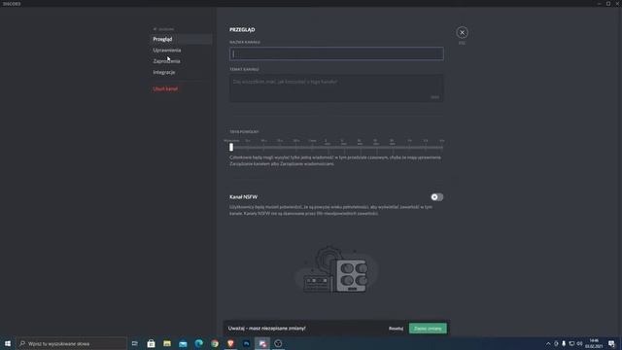Click the slowmode slider handle
The image size is (622, 350).
click(x=231, y=147)
